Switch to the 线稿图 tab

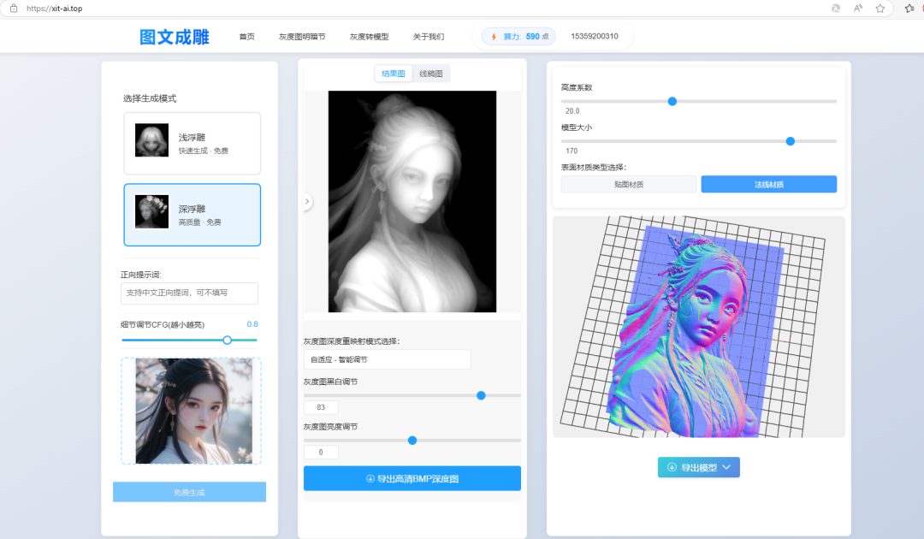coord(430,74)
